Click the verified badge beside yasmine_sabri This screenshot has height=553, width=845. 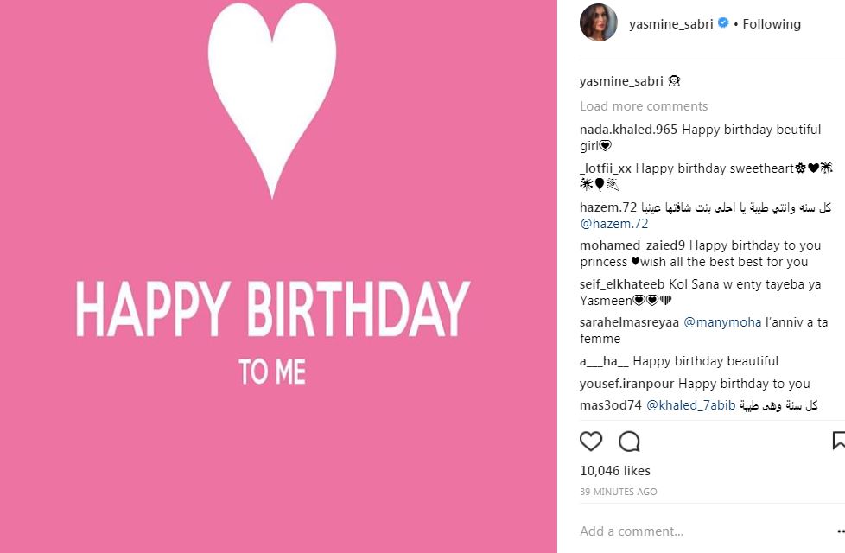point(723,23)
